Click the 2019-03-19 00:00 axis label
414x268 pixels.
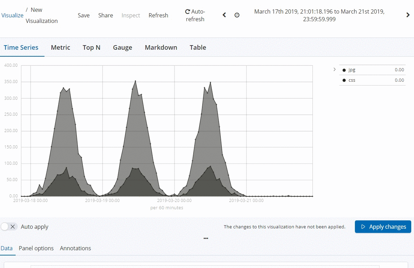pos(103,201)
